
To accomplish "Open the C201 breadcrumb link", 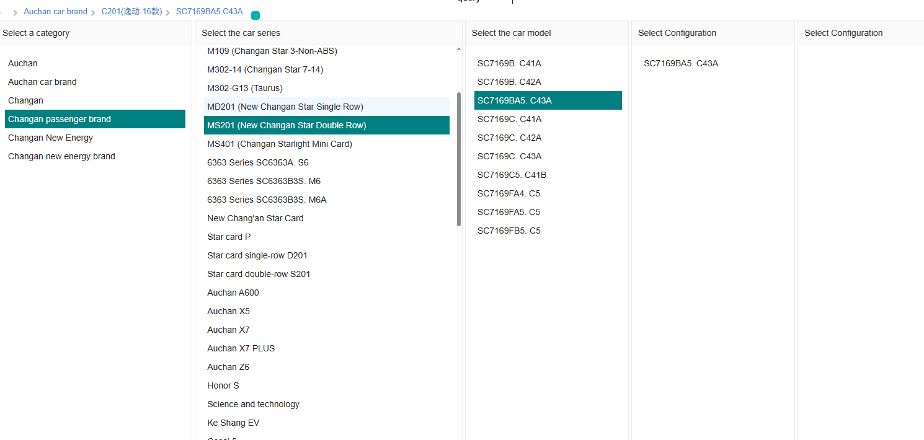I will coord(131,12).
